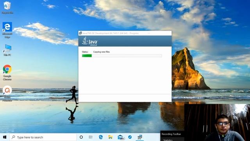Screen dimensions: 250x141
Task: Open File Explorer from the taskbar
Action: (x=110, y=137)
